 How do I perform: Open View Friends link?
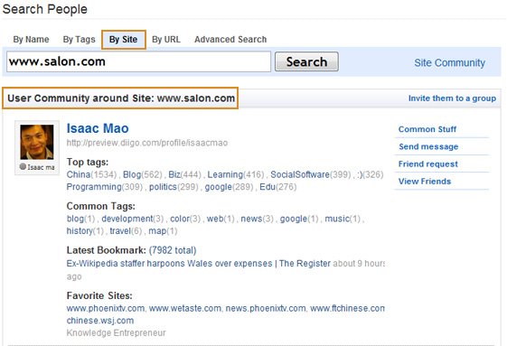pos(425,182)
